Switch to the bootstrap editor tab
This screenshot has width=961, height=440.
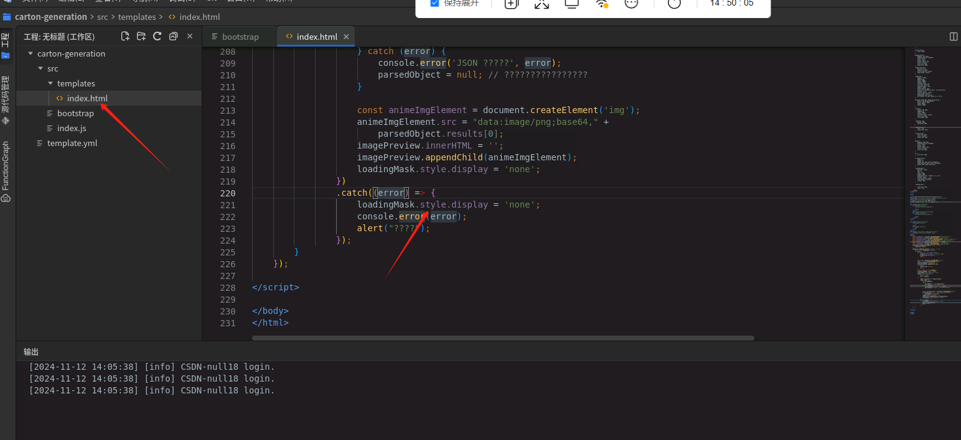click(240, 37)
